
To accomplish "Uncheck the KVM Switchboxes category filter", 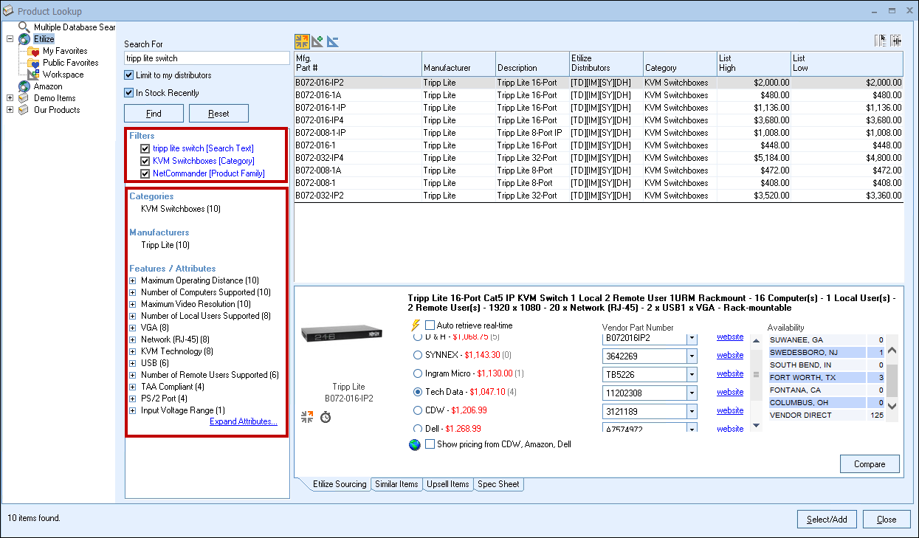I will [x=145, y=161].
